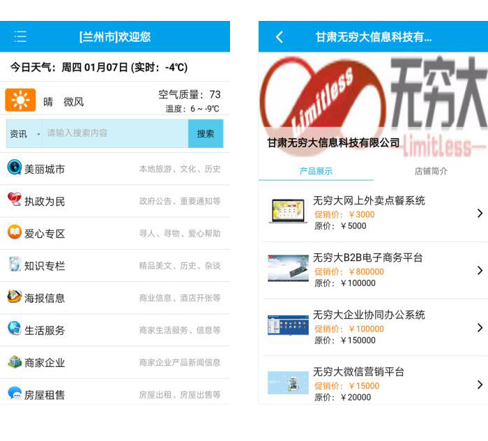
Task: Switch to the 店铺简介 tab
Action: click(x=431, y=171)
